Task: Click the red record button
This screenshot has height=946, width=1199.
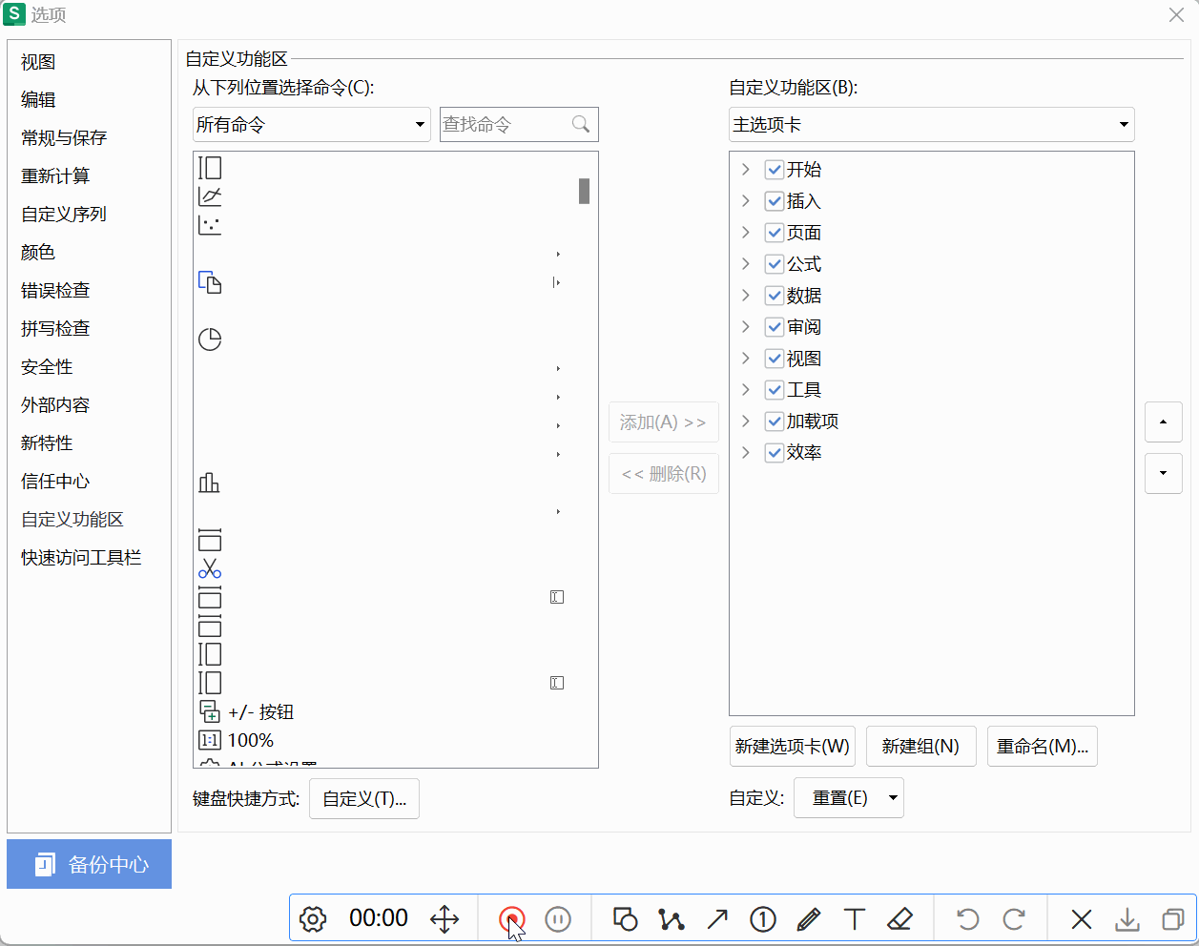Action: [x=511, y=919]
